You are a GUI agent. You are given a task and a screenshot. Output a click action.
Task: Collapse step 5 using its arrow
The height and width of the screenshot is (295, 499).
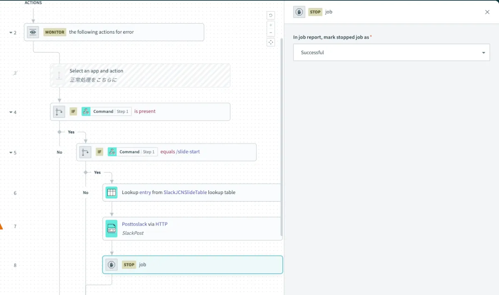11,152
